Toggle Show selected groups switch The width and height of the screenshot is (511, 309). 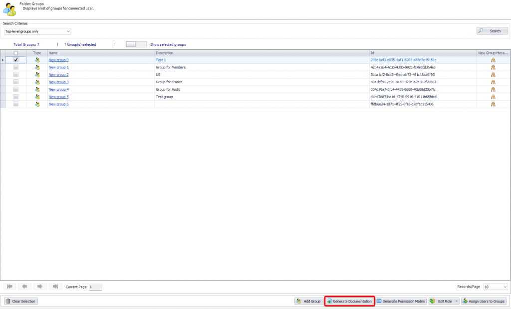pos(136,44)
